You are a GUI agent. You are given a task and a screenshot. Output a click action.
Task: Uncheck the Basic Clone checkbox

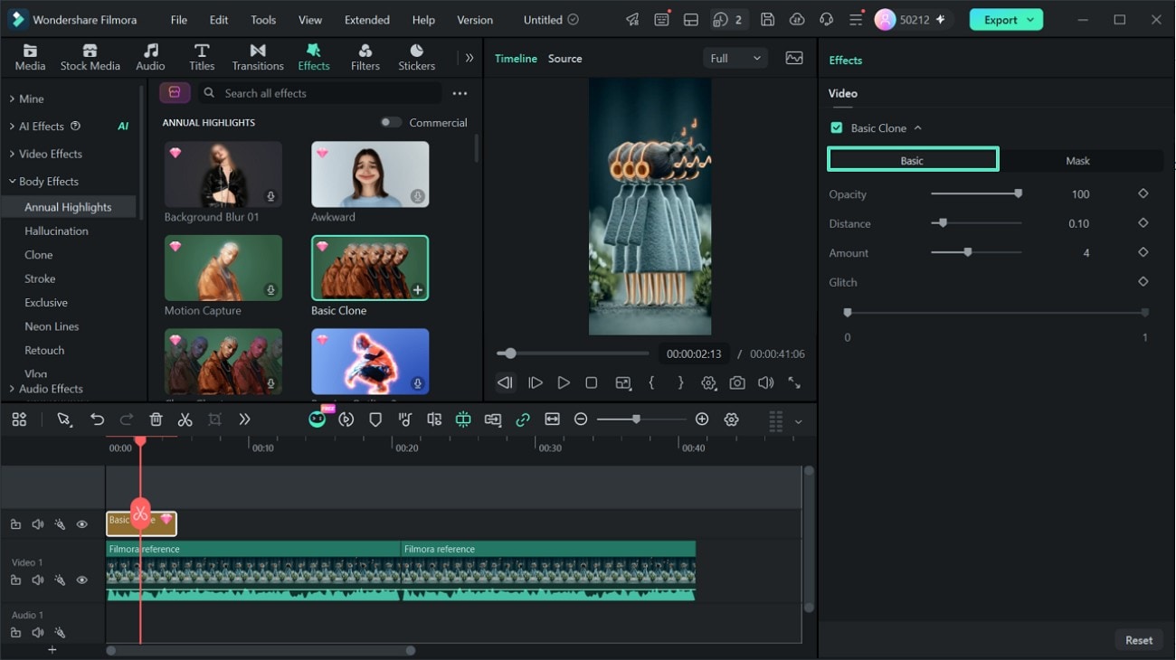coord(837,128)
